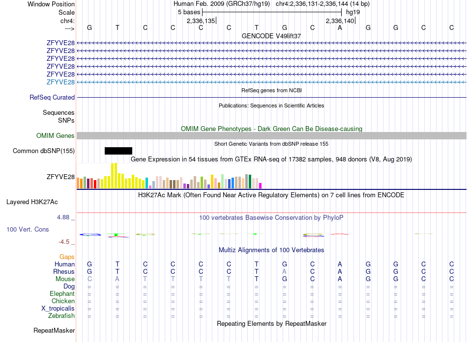
Task: Open the light-blue ZFYVE28 transcript label
Action: click(60, 82)
